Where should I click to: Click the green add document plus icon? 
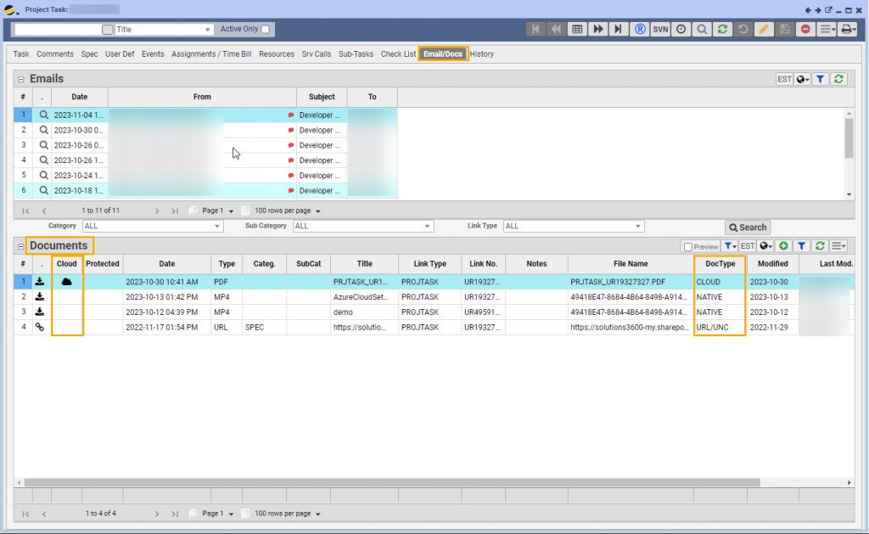click(783, 246)
